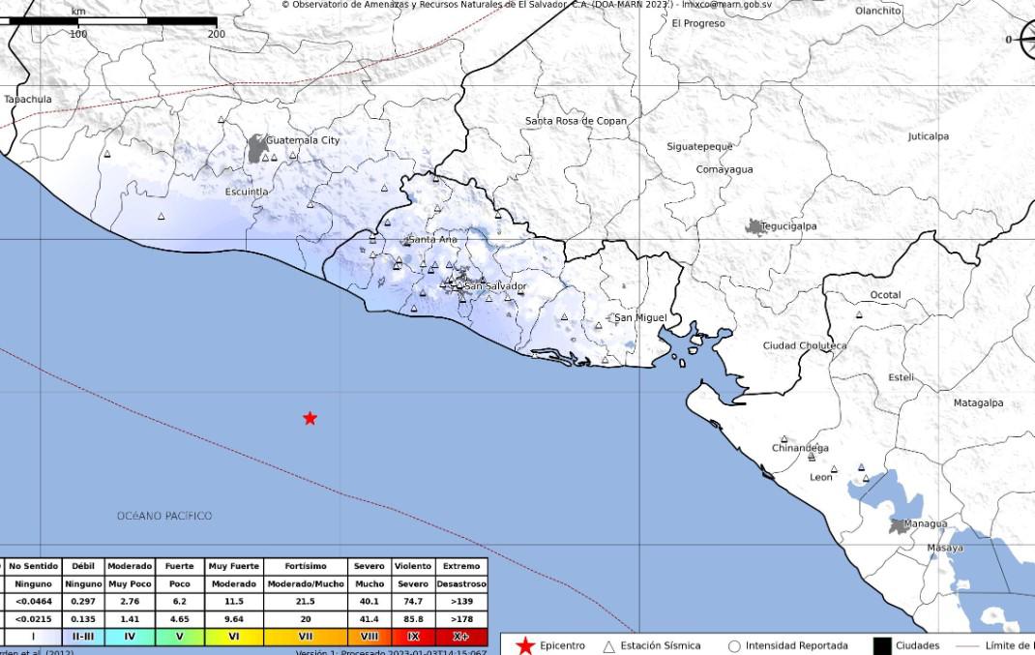This screenshot has height=655, width=1035.
Task: Select the yellow intensity VI color cell
Action: click(233, 636)
